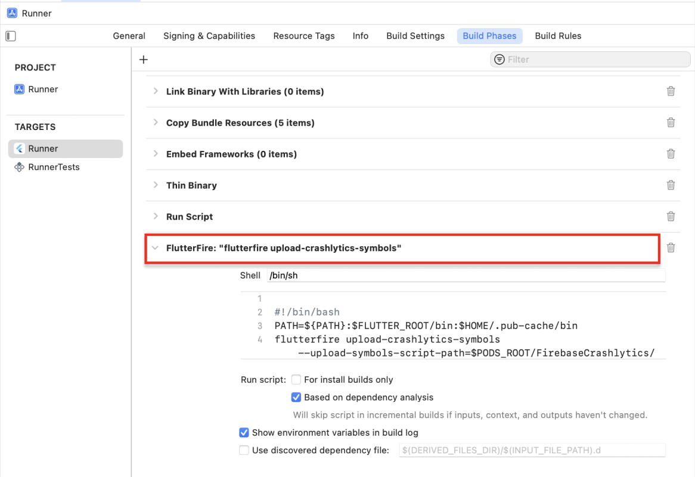Expand Copy Bundle Resources section
This screenshot has height=477, width=695.
156,122
